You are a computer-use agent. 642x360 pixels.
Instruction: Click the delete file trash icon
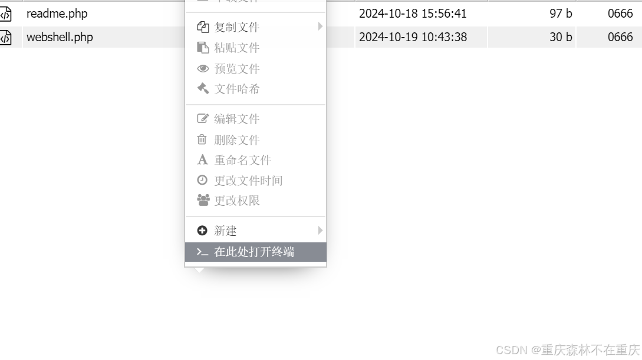(x=202, y=139)
